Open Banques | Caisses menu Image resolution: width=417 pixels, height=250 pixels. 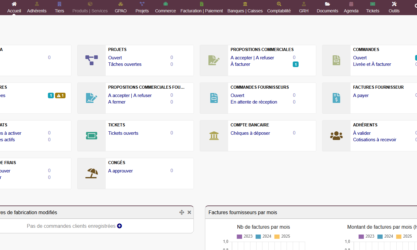click(x=245, y=8)
